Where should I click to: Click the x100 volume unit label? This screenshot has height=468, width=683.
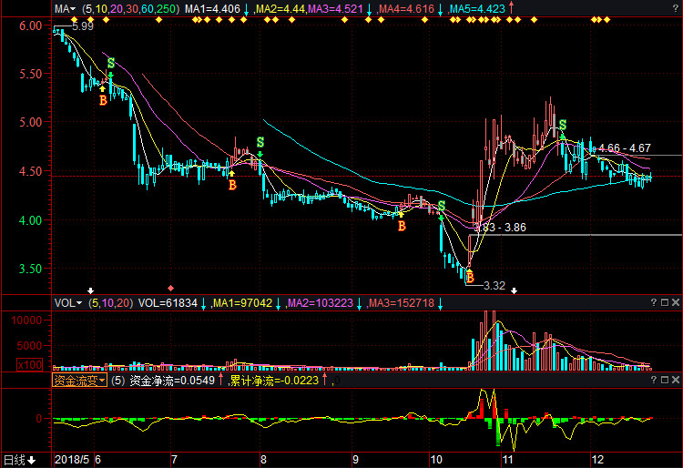pyautogui.click(x=30, y=364)
